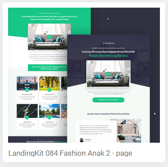Open the LandingKit 084 Fashion Anak 2 title
Screen dimensions: 168x167
(x=70, y=153)
